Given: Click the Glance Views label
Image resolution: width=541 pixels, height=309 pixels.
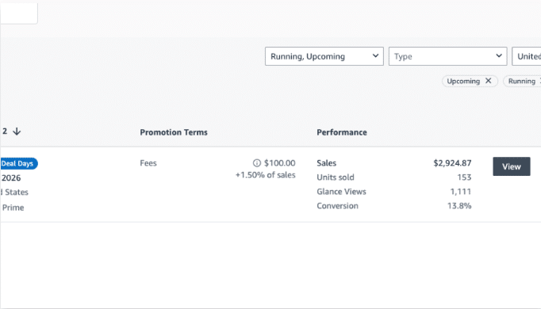Looking at the screenshot, I should click(341, 192).
